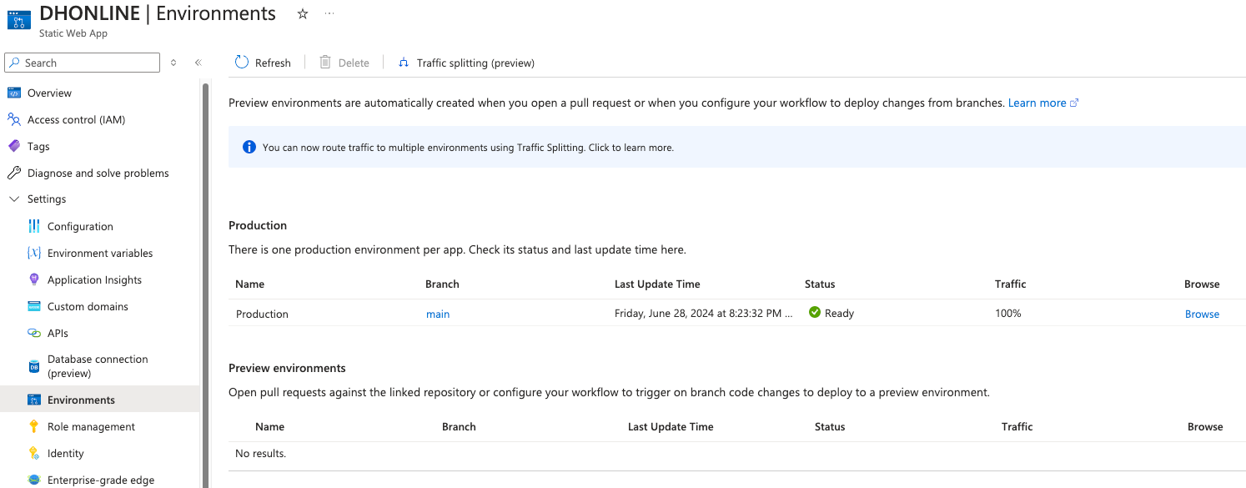The image size is (1246, 488).
Task: Click the info icon in the banner
Action: click(x=249, y=147)
